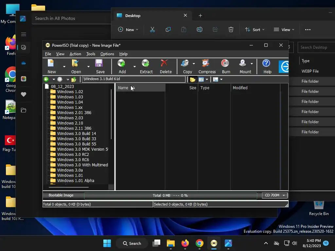The width and height of the screenshot is (335, 251).
Task: Click the Extract icon
Action: [146, 63]
